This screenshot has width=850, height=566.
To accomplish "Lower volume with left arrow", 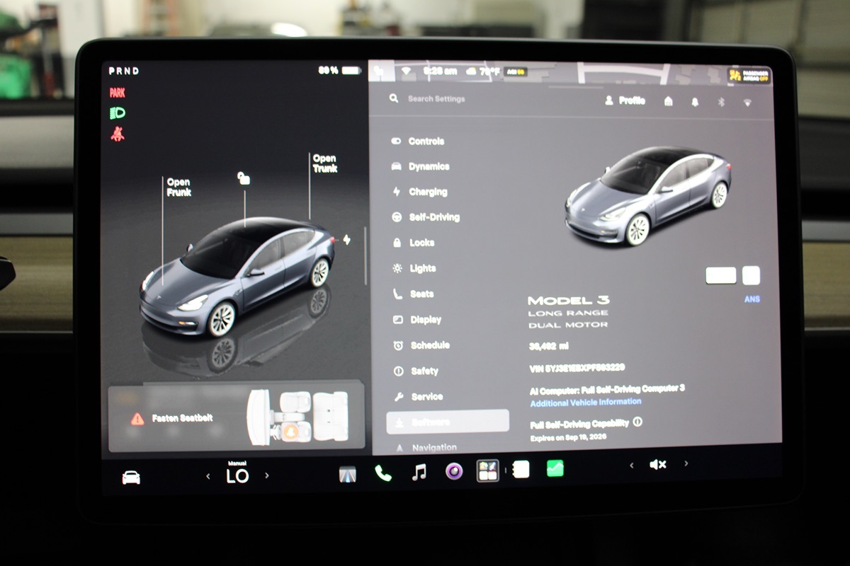I will click(631, 466).
